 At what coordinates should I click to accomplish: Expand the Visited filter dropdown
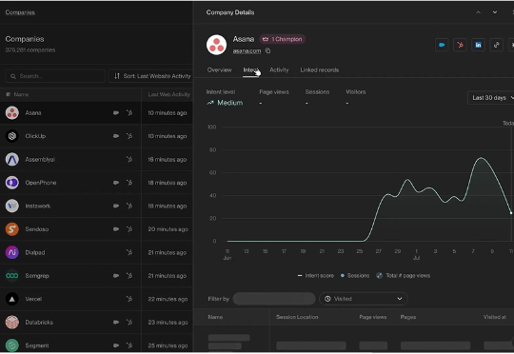coord(364,299)
